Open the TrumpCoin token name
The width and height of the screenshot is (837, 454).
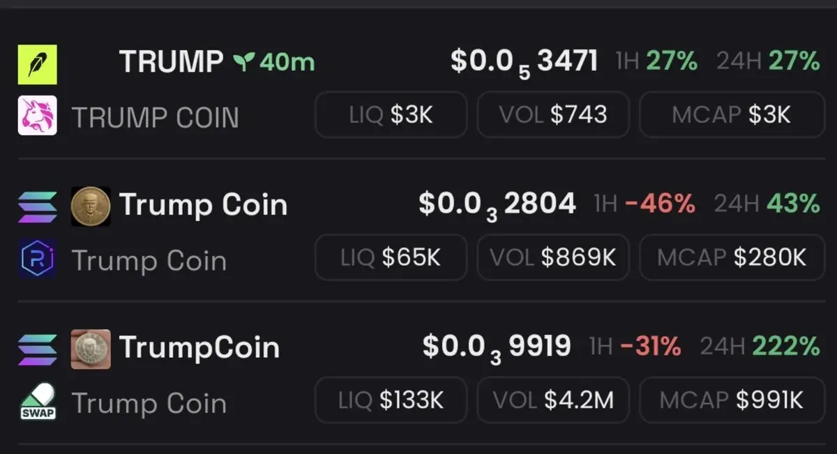[x=199, y=347]
